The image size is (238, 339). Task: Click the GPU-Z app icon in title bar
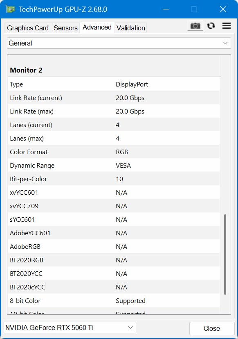10,9
